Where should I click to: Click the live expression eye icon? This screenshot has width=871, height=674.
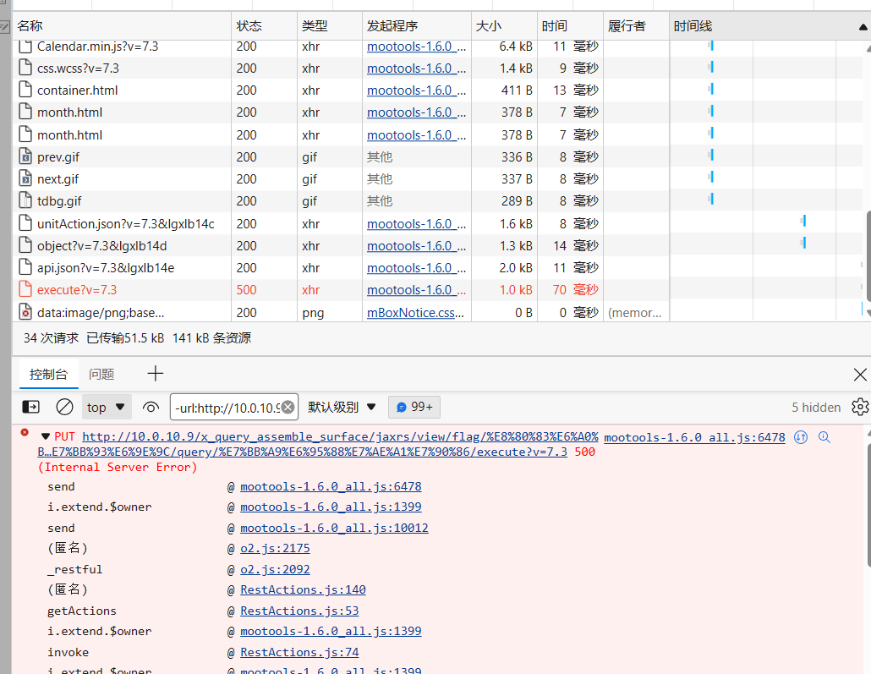click(x=151, y=407)
